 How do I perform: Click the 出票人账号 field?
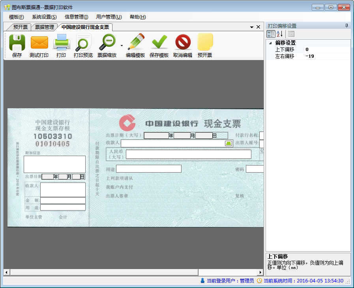pos(262,144)
